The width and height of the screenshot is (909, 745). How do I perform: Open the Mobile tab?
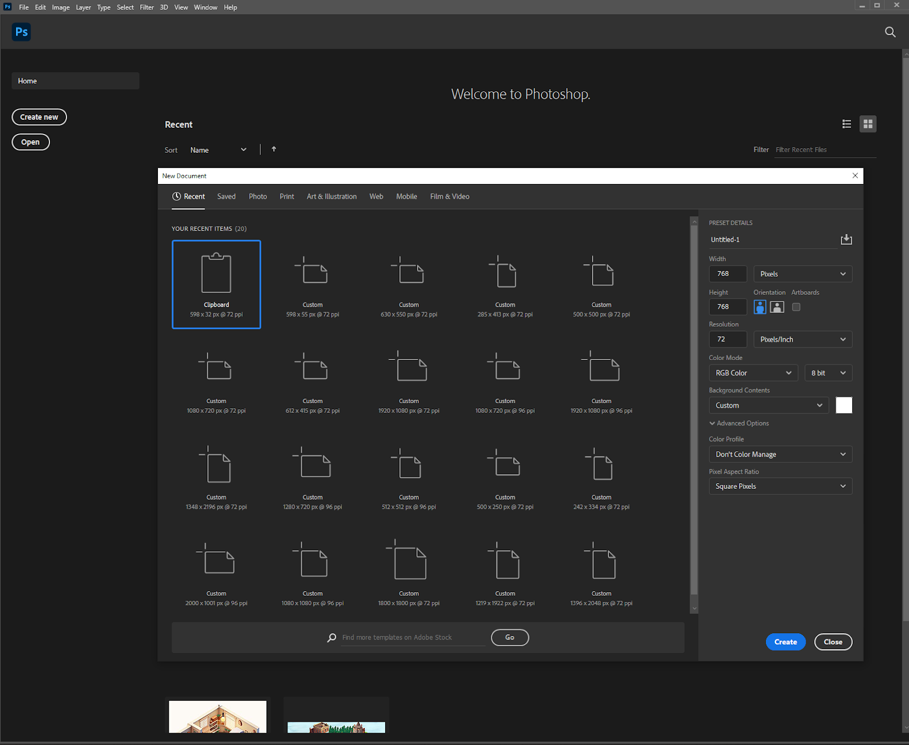point(407,196)
